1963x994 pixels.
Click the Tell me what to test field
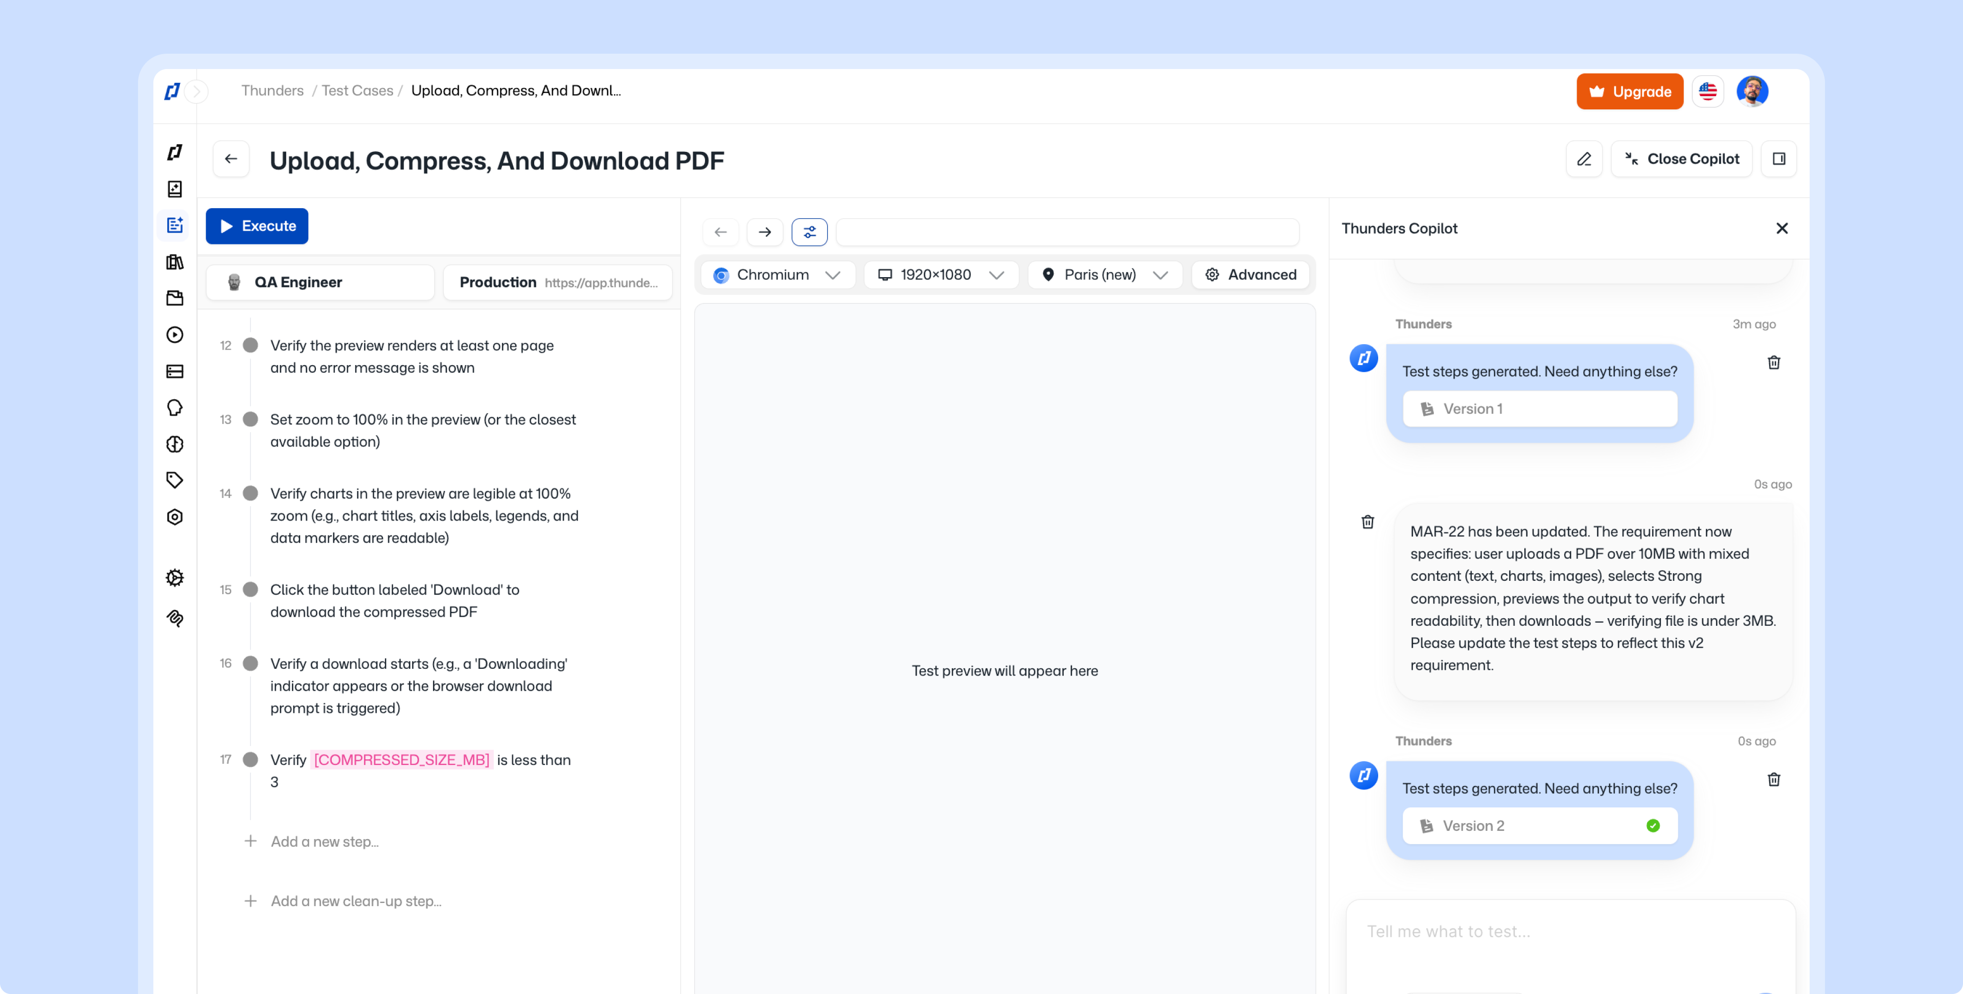coord(1570,932)
